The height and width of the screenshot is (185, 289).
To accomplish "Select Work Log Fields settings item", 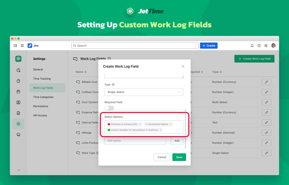I will pos(47,88).
